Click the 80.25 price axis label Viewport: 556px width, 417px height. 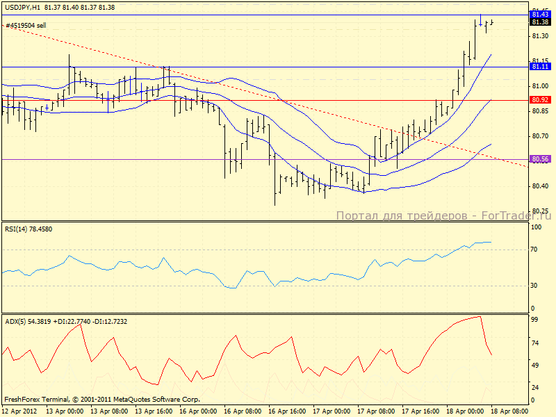pyautogui.click(x=540, y=211)
